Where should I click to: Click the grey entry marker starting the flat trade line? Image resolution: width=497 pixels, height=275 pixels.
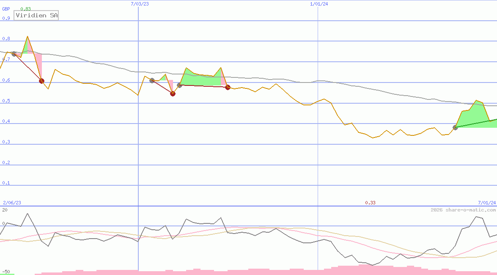point(179,85)
